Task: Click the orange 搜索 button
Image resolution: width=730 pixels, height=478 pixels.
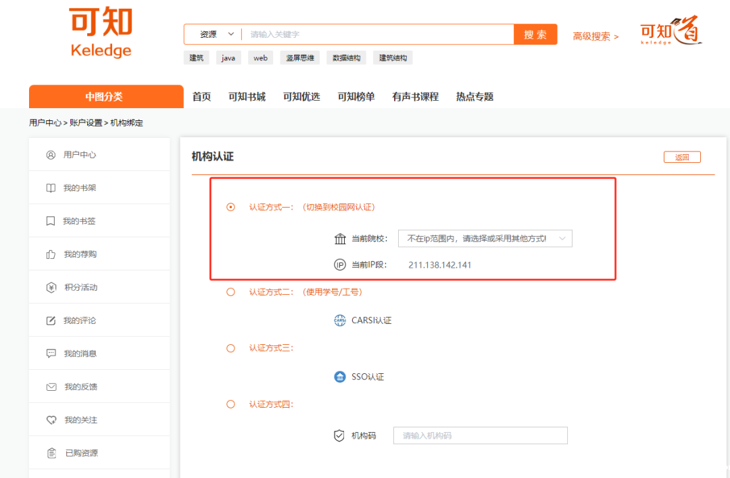Action: click(535, 34)
